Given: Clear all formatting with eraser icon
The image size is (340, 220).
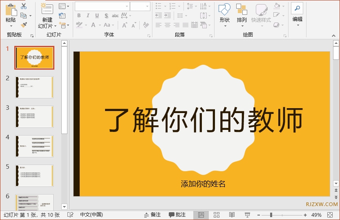Looking at the screenshot, I should [x=146, y=25].
